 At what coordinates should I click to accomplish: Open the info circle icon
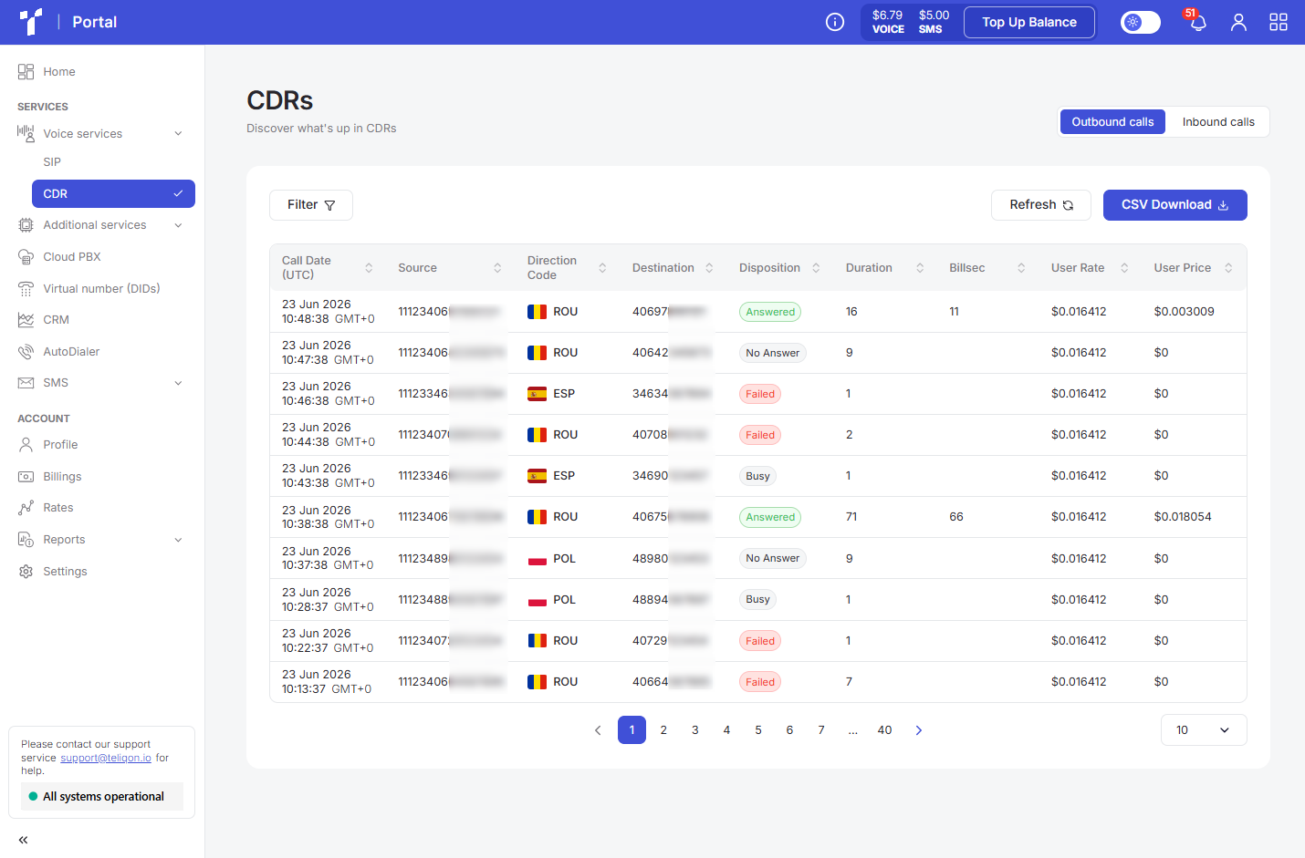[835, 22]
